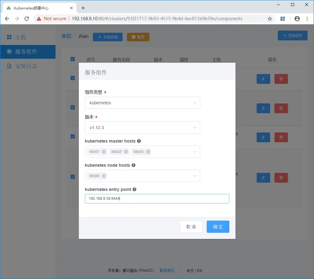The width and height of the screenshot is (314, 279).
Task: Open the Chrome three-dot menu
Action: pyautogui.click(x=307, y=19)
